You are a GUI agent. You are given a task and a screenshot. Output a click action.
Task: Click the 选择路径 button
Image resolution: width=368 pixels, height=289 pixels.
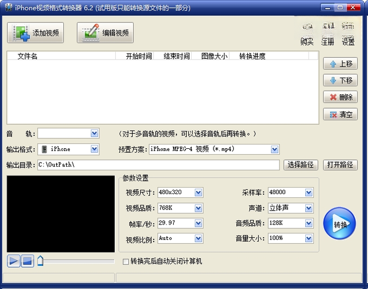coord(301,165)
